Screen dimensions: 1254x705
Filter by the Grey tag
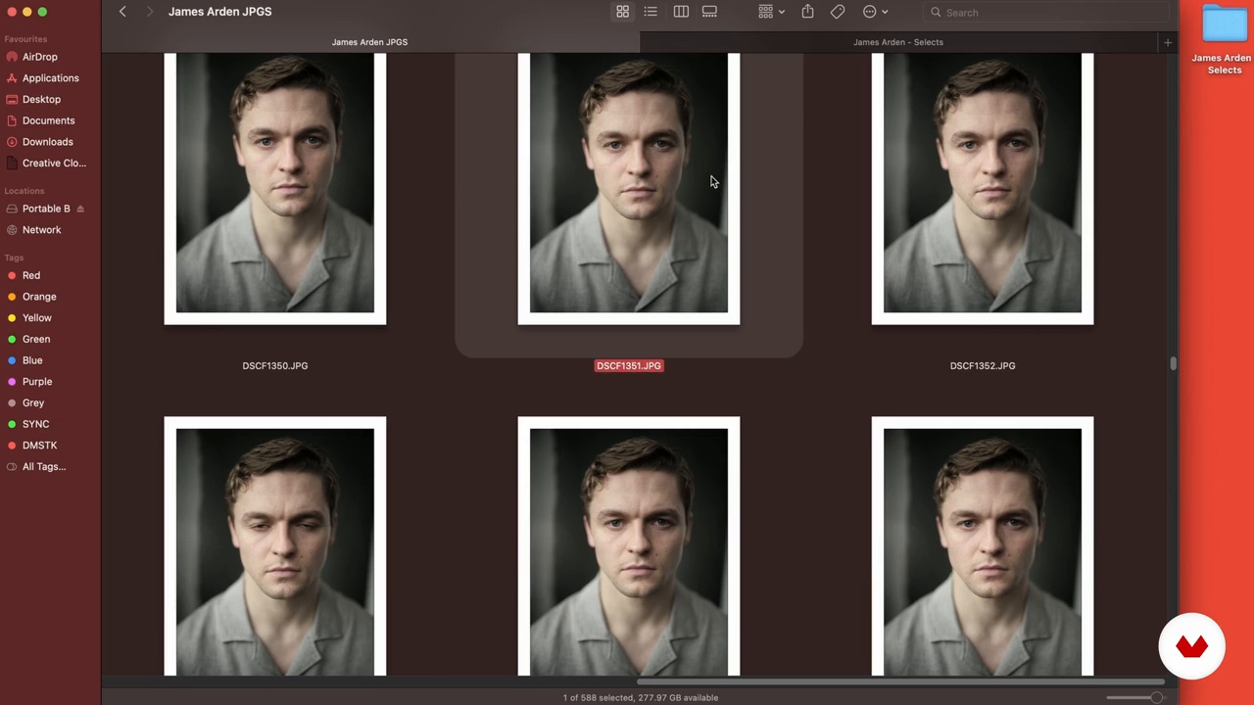(33, 402)
